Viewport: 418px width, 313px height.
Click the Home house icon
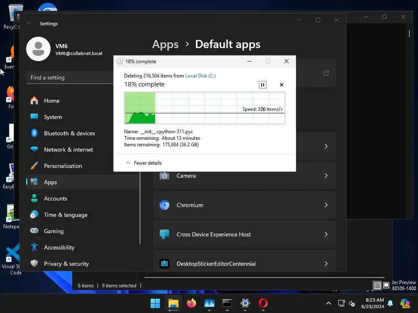[34, 100]
